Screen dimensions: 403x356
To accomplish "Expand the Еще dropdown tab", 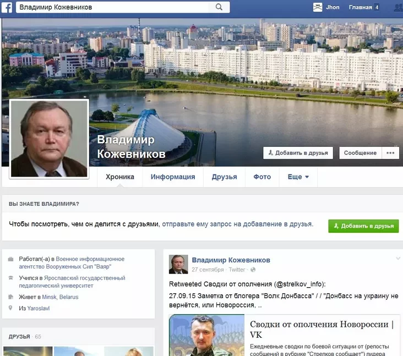I will tap(298, 177).
